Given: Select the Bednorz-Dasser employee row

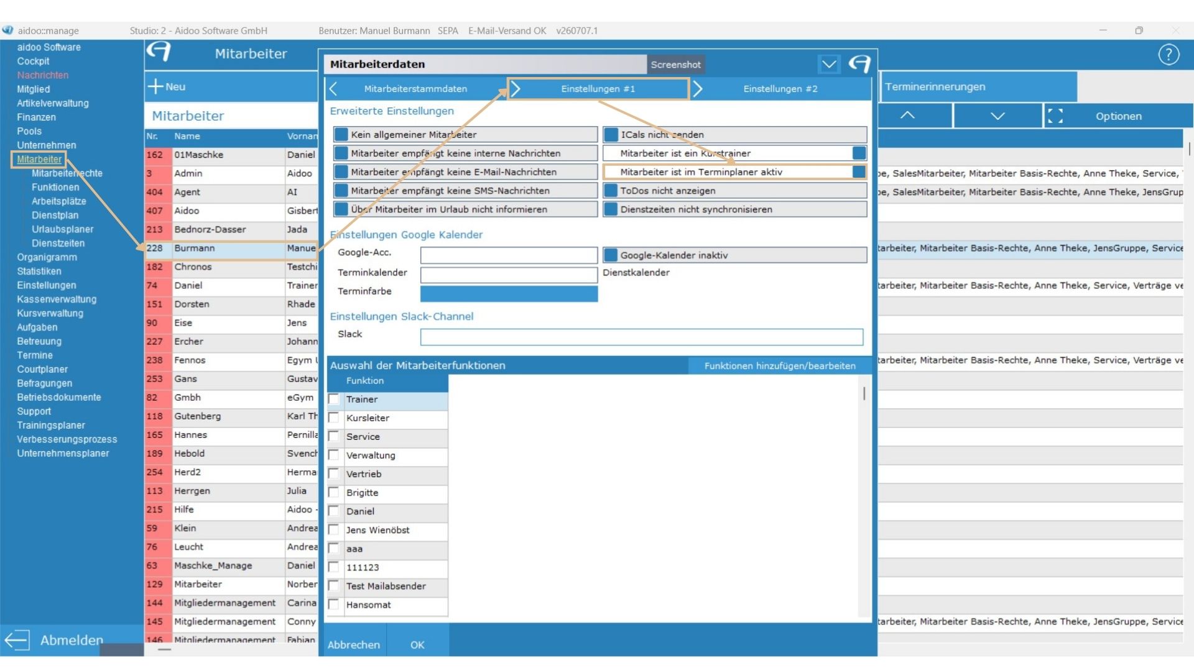Looking at the screenshot, I should [x=231, y=229].
